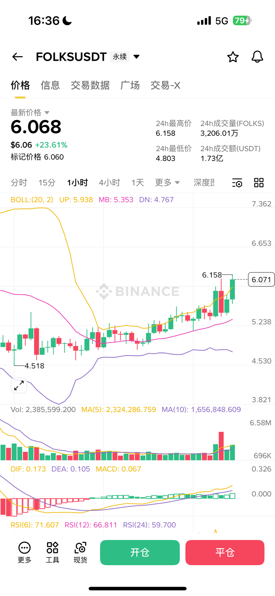The width and height of the screenshot is (275, 596).
Task: Expand the 最新价格 price type dropdown
Action: click(x=30, y=112)
